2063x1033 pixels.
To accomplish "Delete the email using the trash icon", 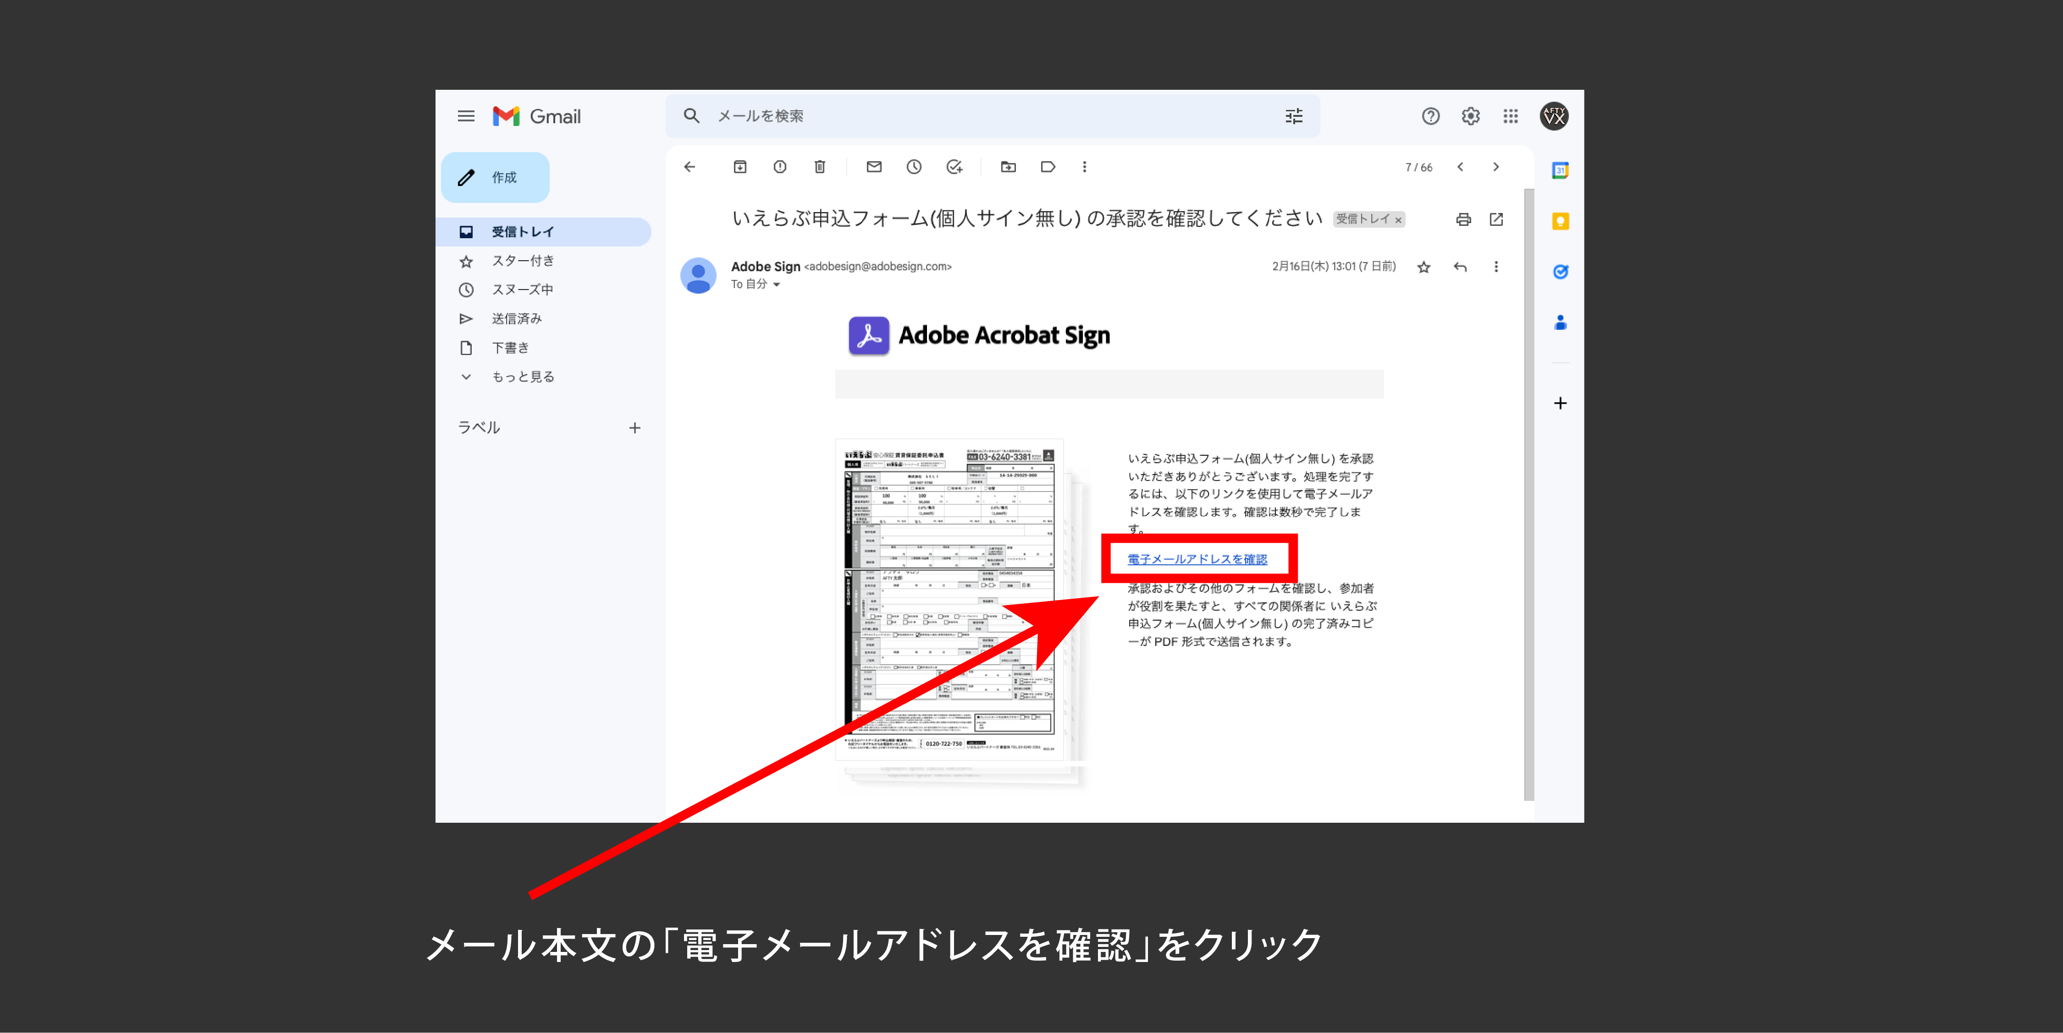I will click(819, 166).
